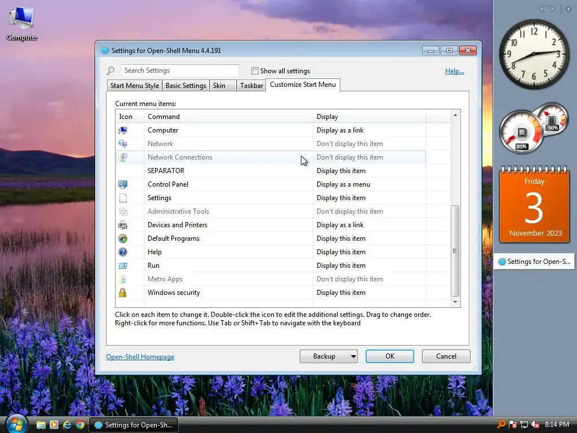Change Computer's 'Display as a link' setting
Viewport: 577px width, 433px height.
pyautogui.click(x=340, y=130)
